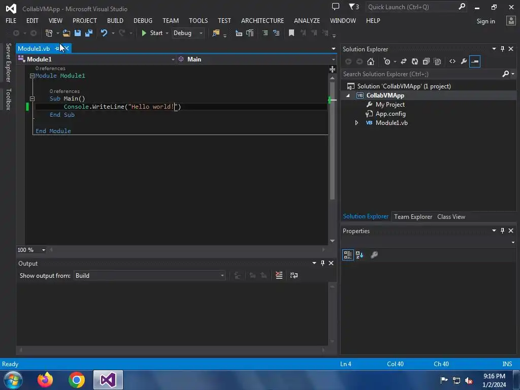Uncomment the selected lines icon
The image size is (520, 390).
276,33
